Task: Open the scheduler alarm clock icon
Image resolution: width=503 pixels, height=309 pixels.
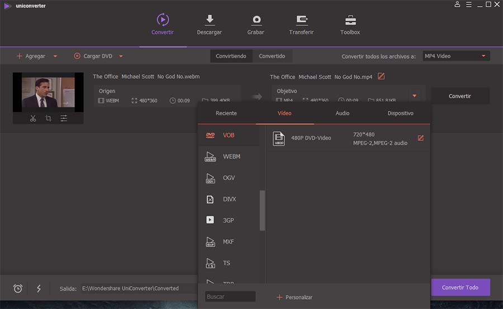Action: tap(18, 288)
